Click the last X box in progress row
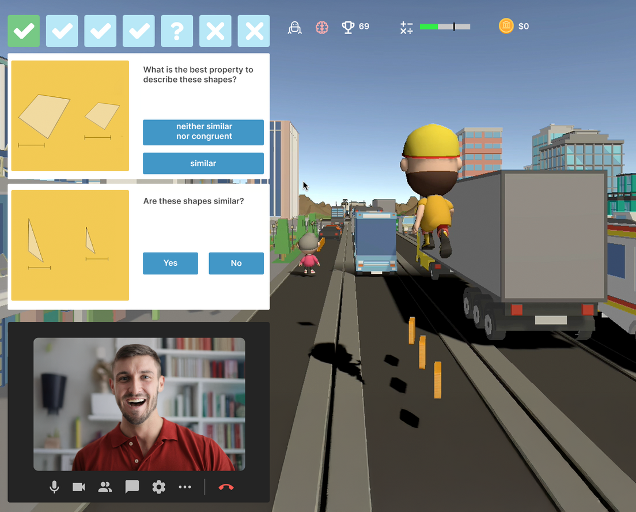The height and width of the screenshot is (512, 636). pos(253,31)
